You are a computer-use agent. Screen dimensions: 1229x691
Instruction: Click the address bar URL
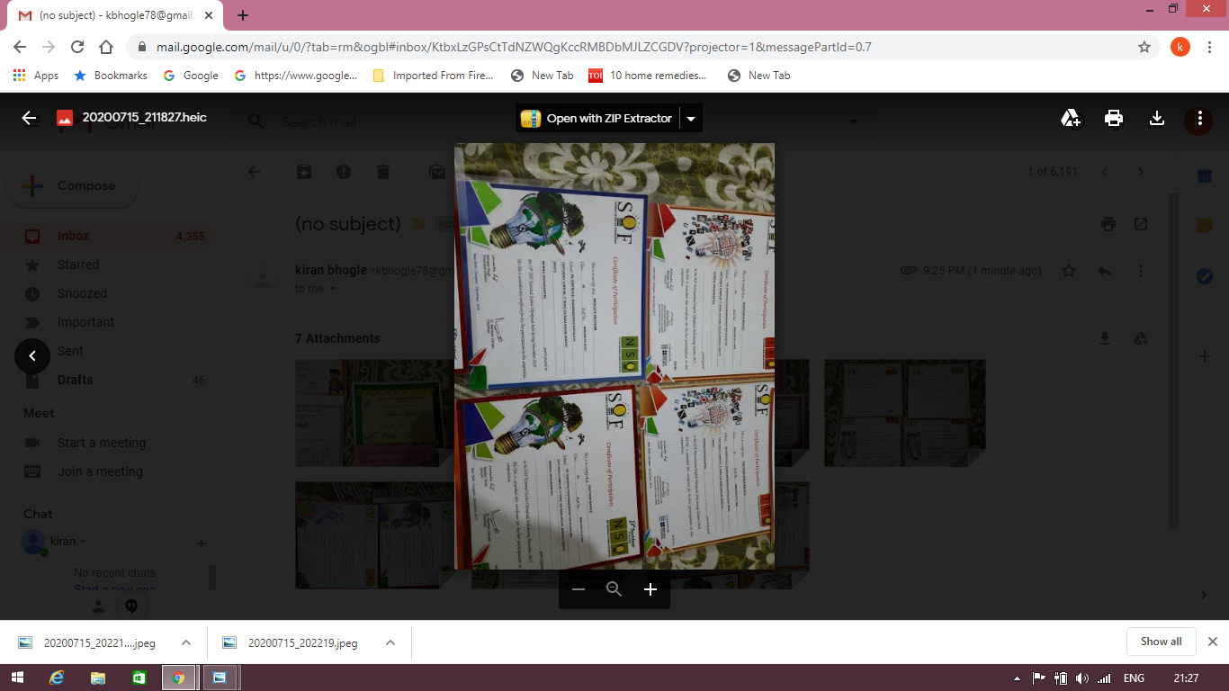pos(514,47)
